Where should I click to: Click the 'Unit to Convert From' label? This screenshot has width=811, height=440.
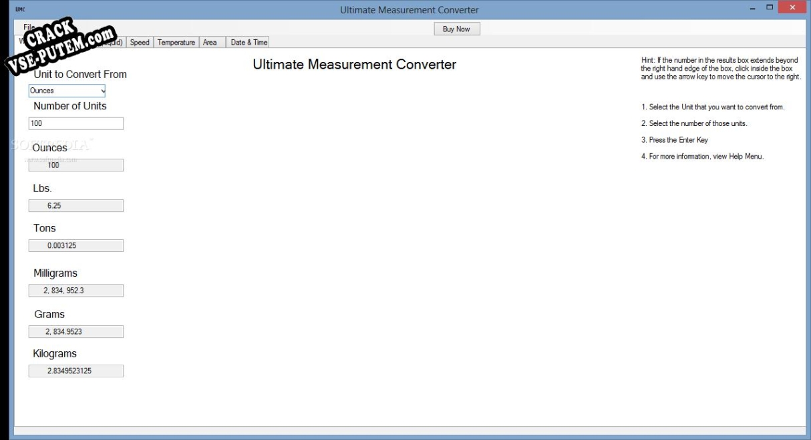[x=80, y=75]
